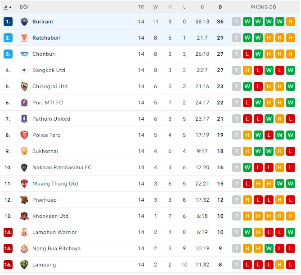
Task: Click the Port MTI FC crest icon
Action: [24, 103]
